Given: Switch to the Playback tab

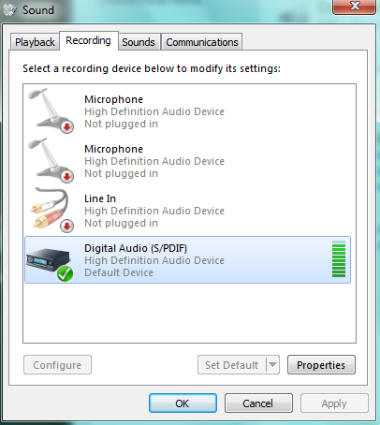Looking at the screenshot, I should (x=35, y=42).
